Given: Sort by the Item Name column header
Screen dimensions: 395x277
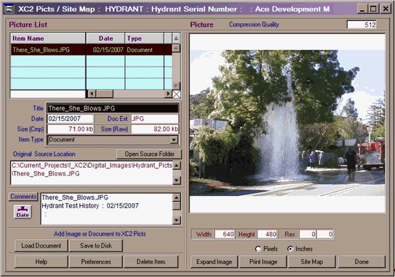Looking at the screenshot, I should pyautogui.click(x=47, y=38).
